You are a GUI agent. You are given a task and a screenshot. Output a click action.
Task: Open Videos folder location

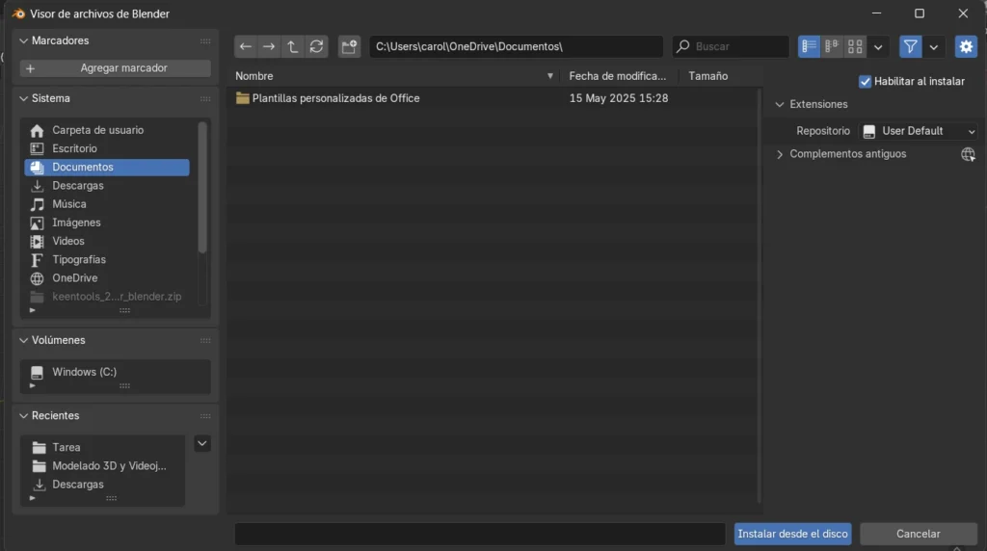107,241
